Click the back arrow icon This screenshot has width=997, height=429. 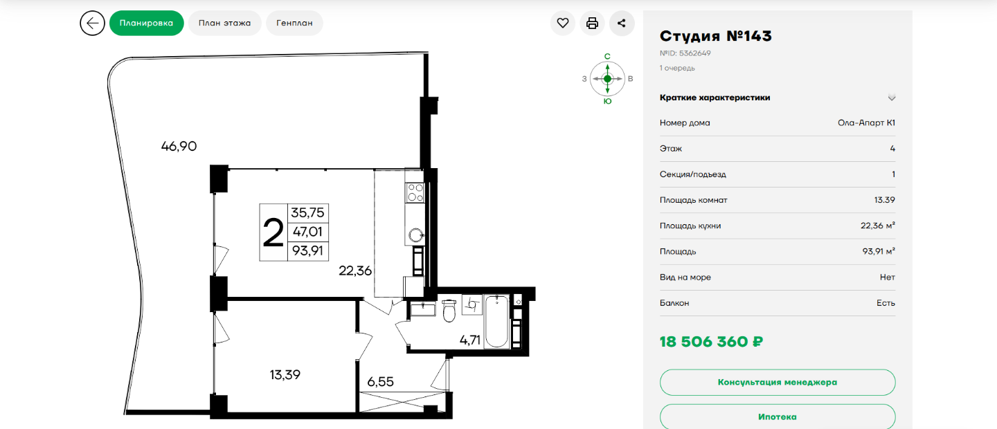tap(92, 23)
